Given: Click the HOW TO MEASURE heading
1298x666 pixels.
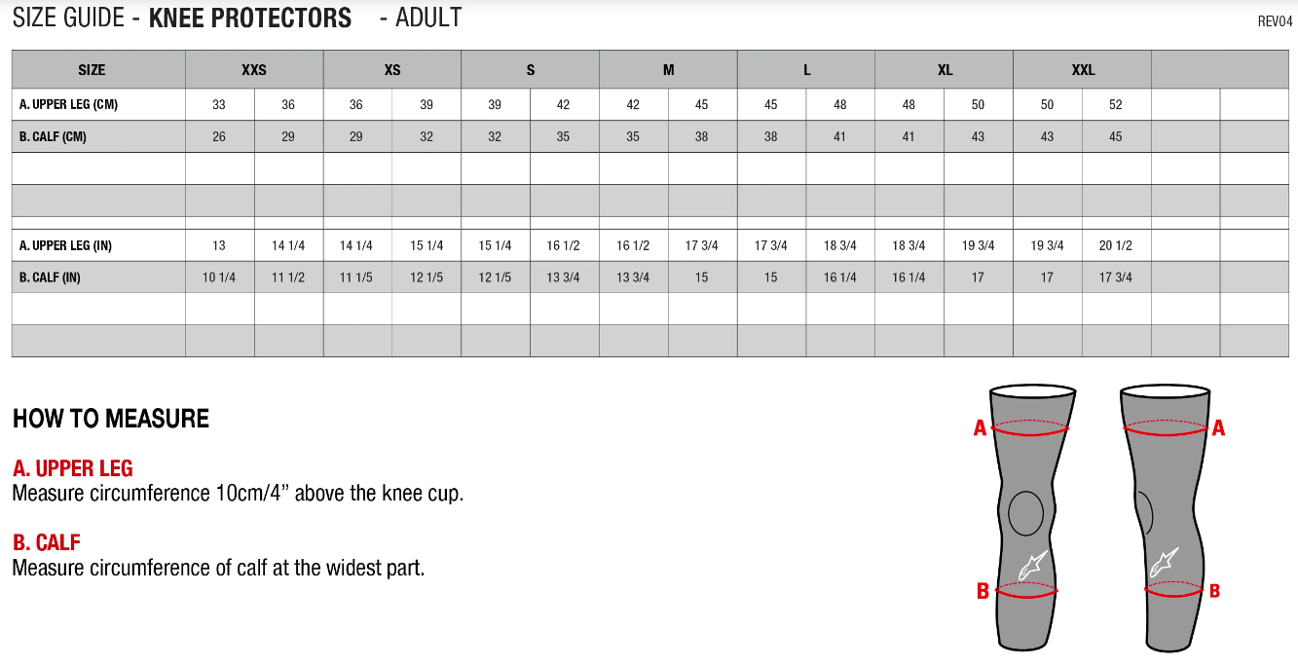Looking at the screenshot, I should click(x=111, y=419).
